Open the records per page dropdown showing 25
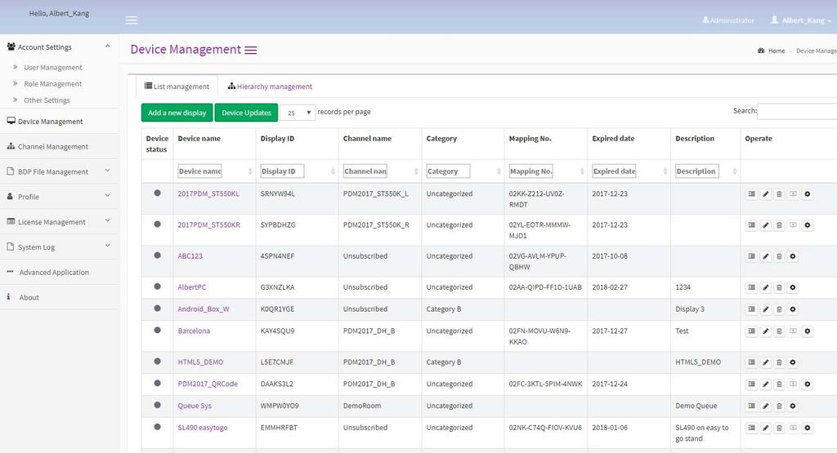The height and width of the screenshot is (453, 837). [298, 113]
